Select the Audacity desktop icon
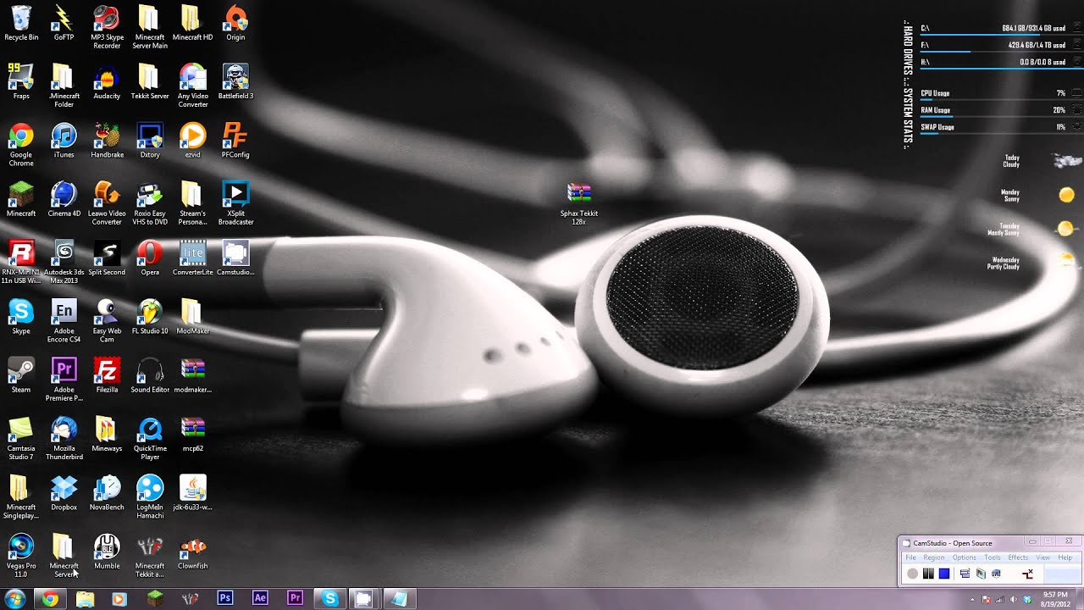Screen dimensions: 1084x610 coord(107,82)
